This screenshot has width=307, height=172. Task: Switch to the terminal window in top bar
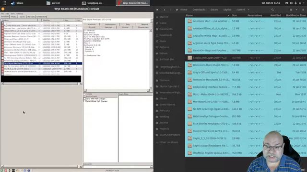pyautogui.click(x=93, y=3)
